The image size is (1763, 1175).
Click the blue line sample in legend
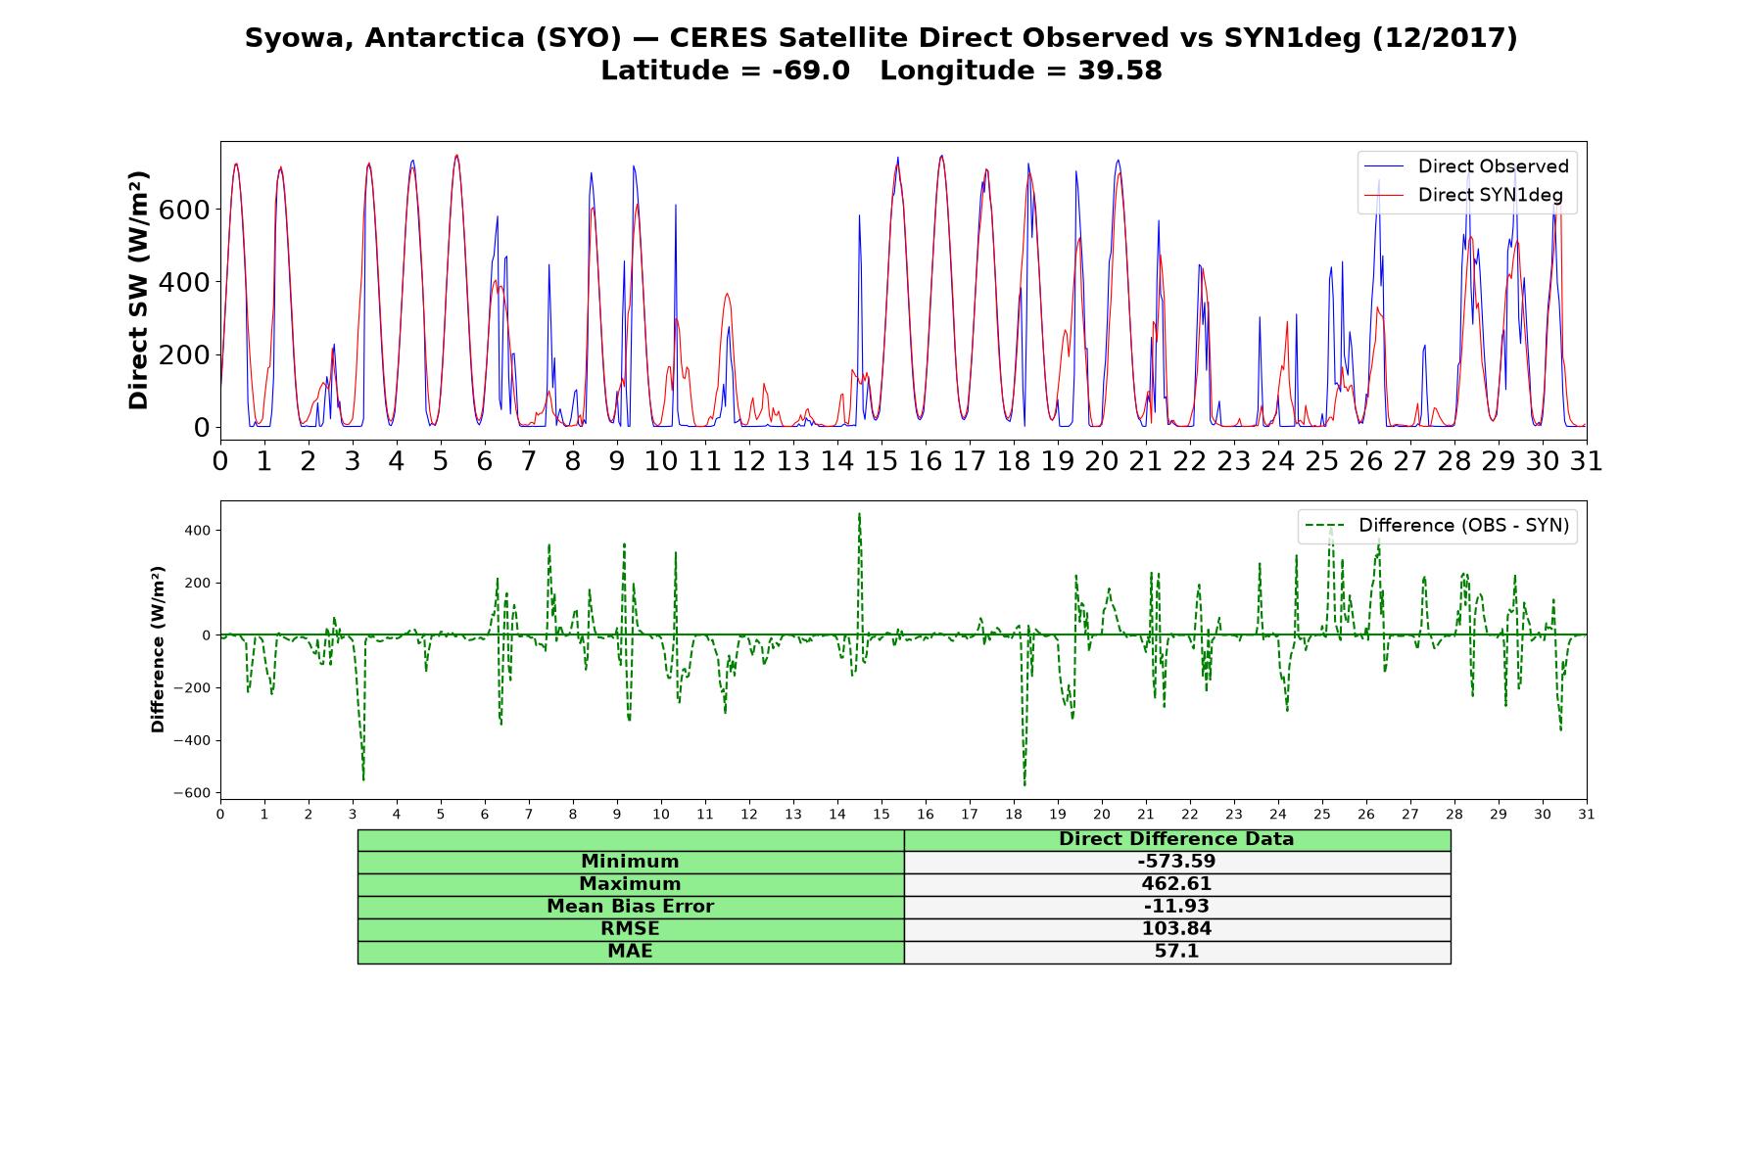1384,166
